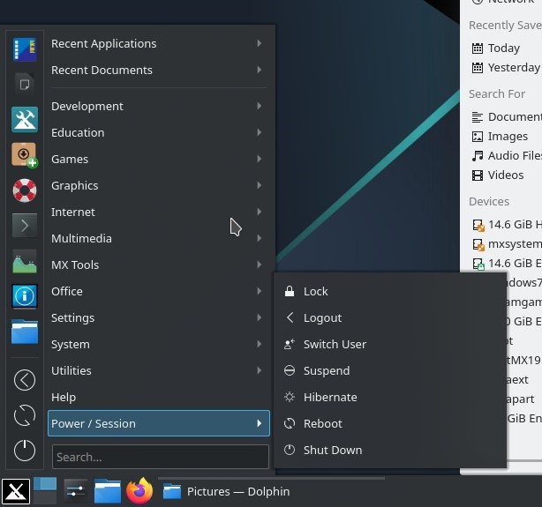Open the file manager icon in the taskbar
This screenshot has height=507, width=542.
pyautogui.click(x=108, y=491)
